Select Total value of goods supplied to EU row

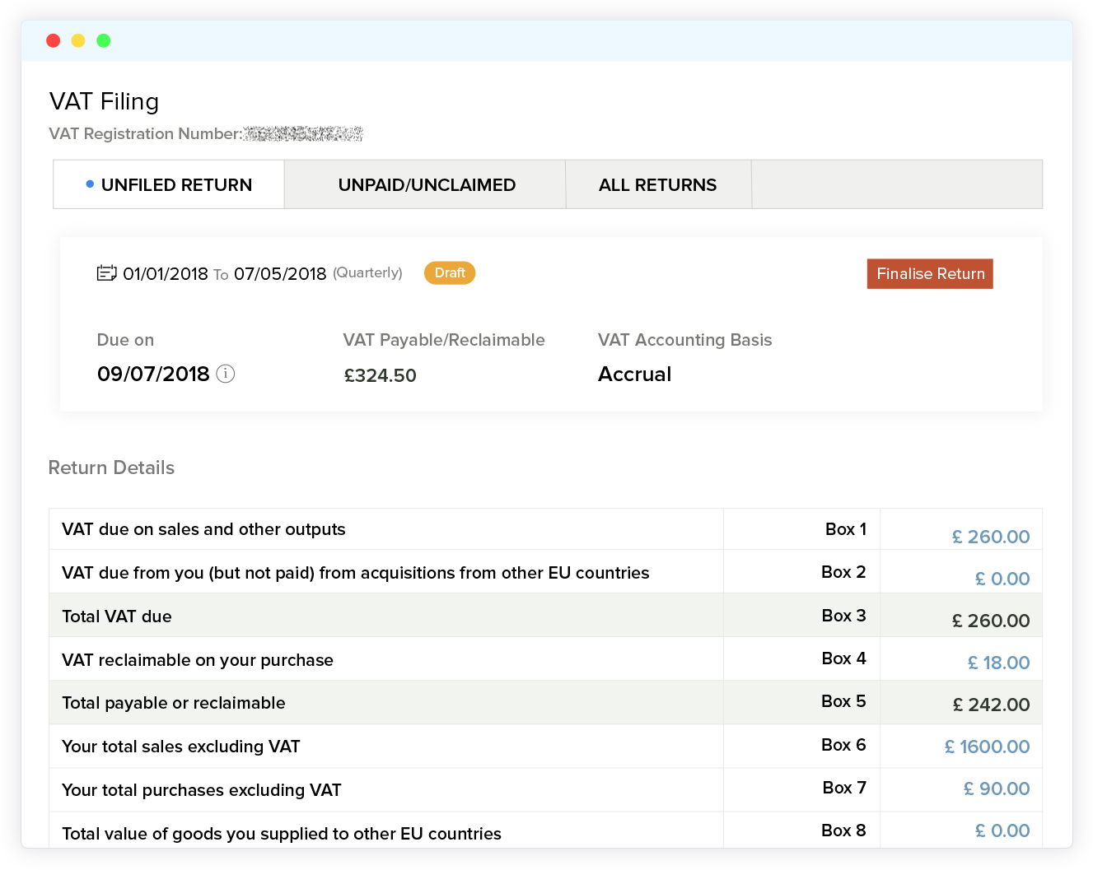point(545,831)
